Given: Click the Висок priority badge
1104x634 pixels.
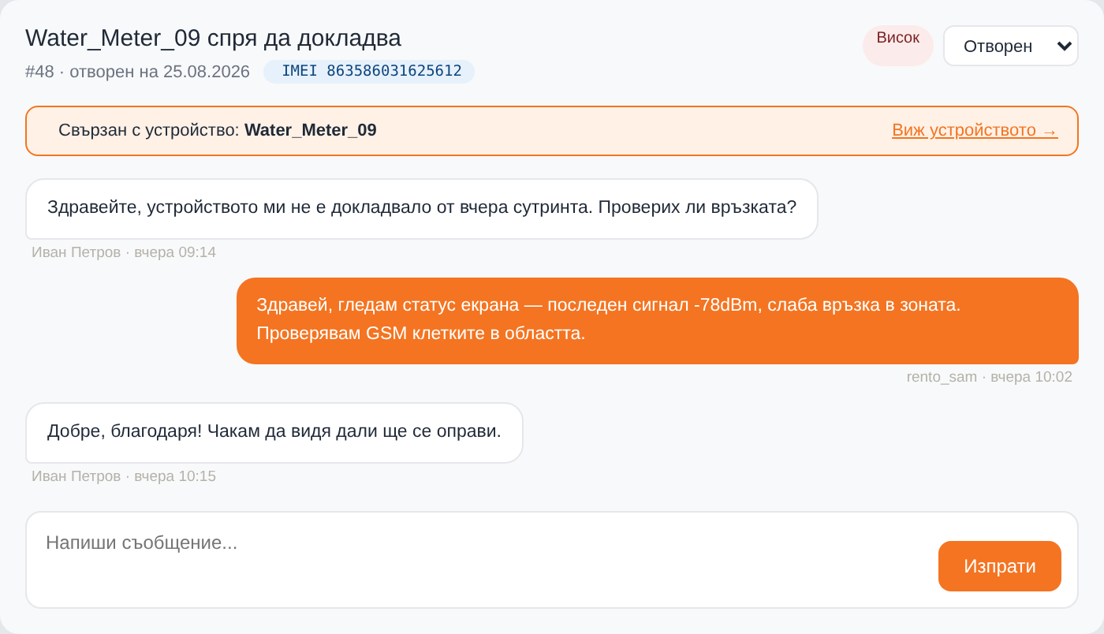Looking at the screenshot, I should [x=898, y=45].
